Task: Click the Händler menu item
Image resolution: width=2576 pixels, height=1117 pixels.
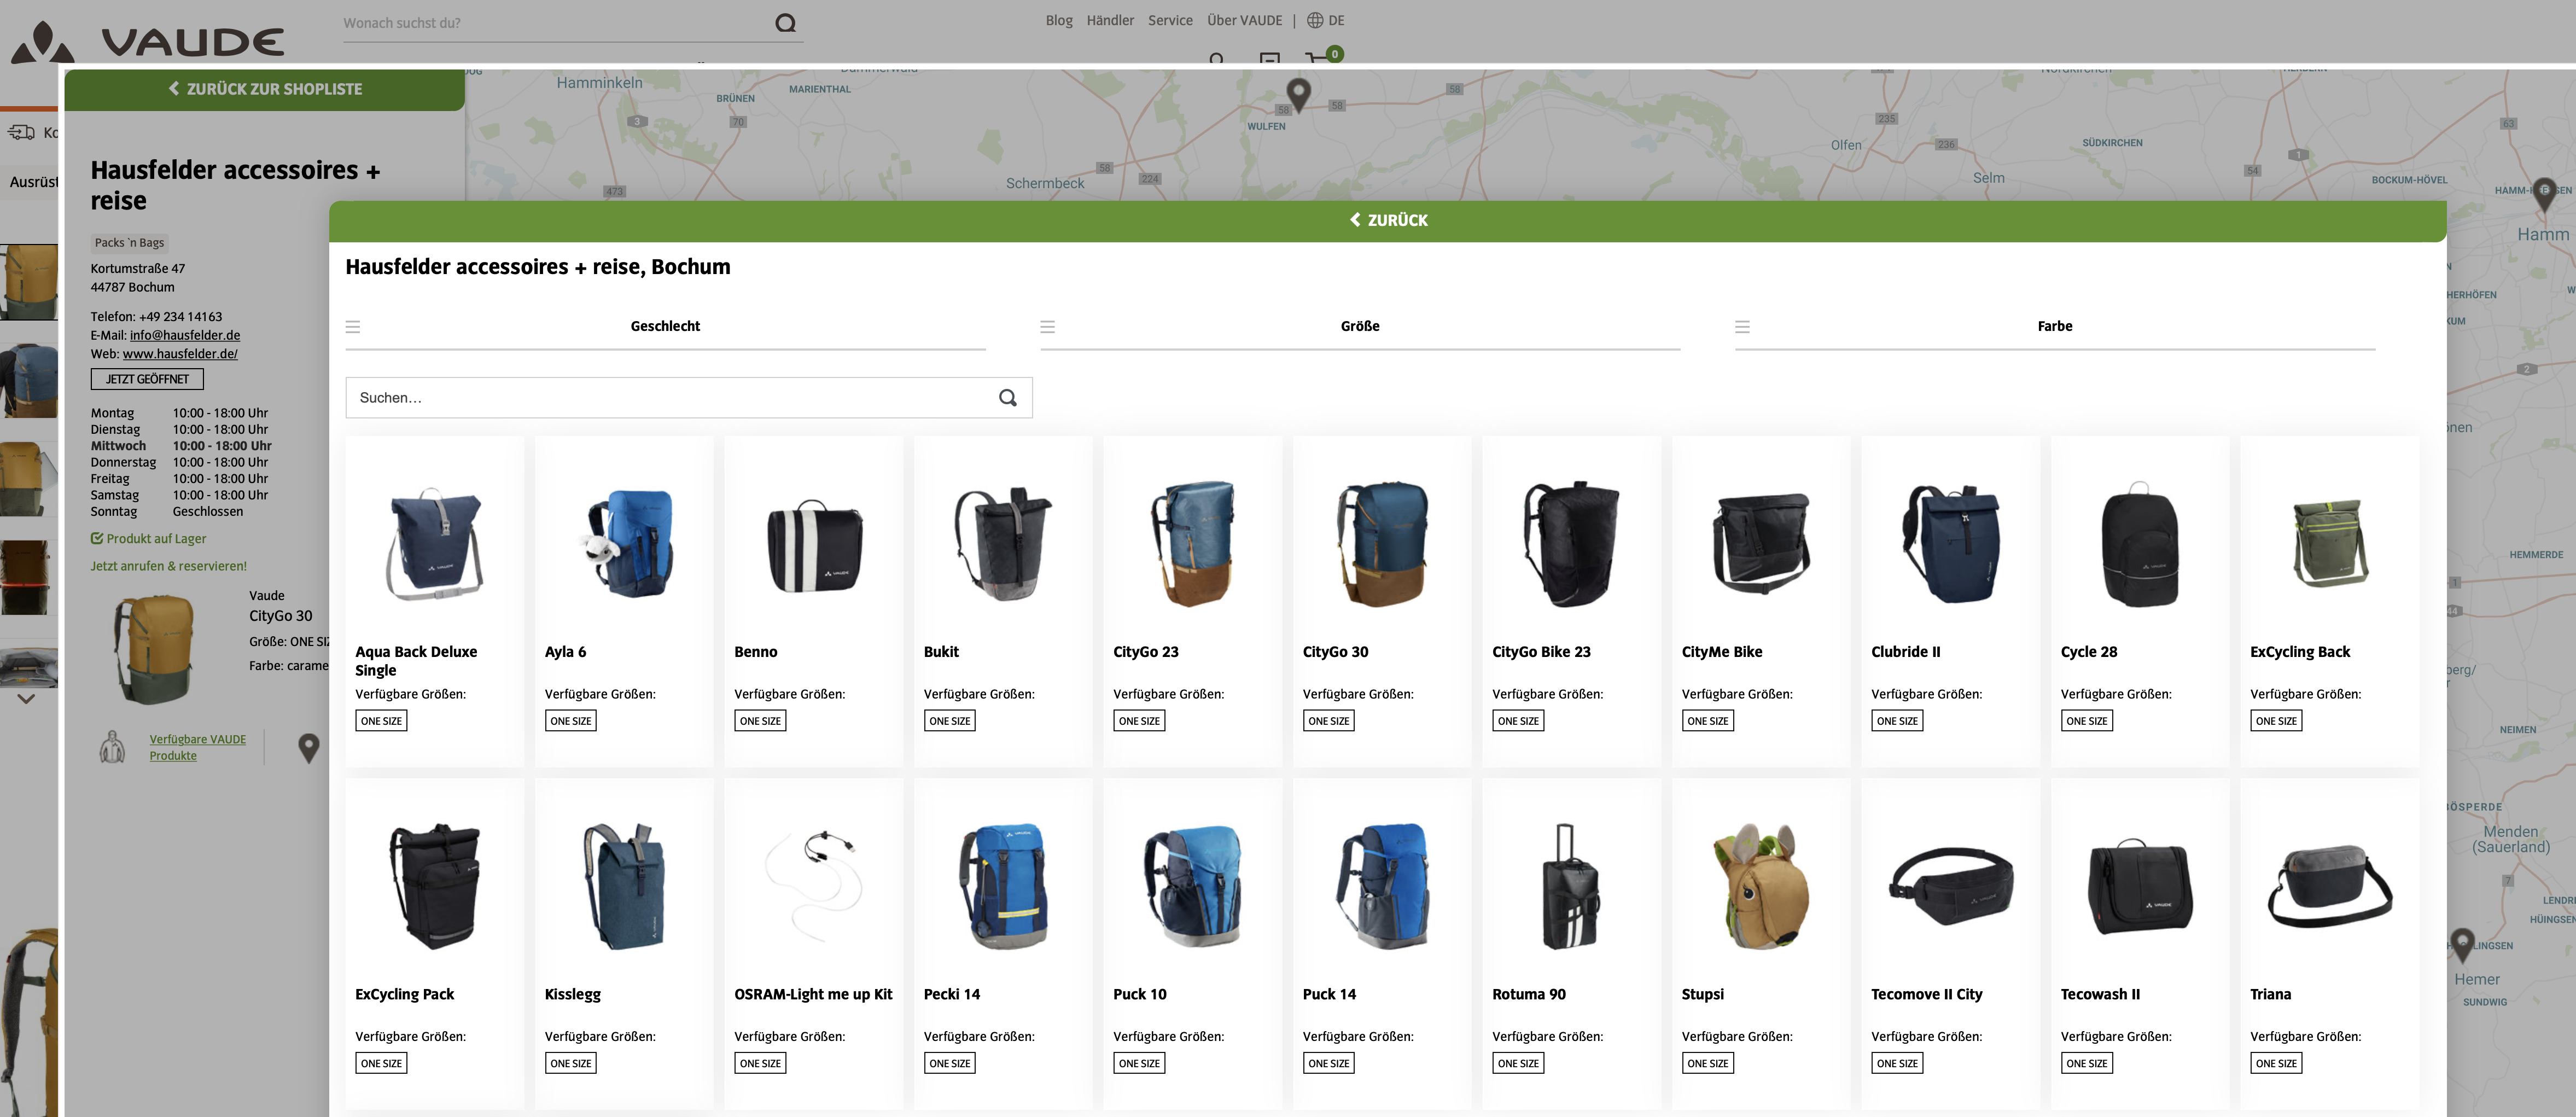Action: tap(1110, 20)
